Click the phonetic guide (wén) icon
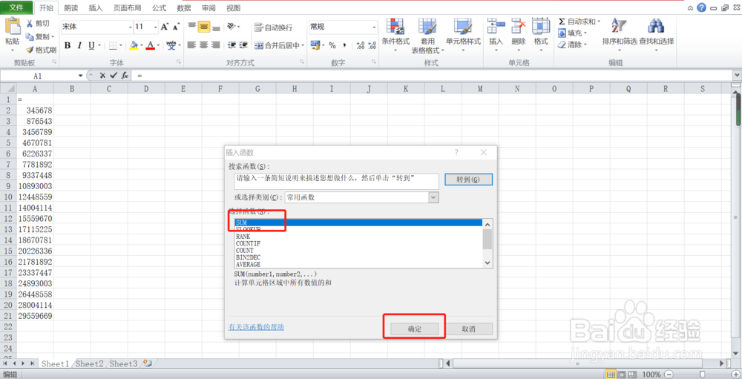The image size is (742, 379). [x=171, y=45]
